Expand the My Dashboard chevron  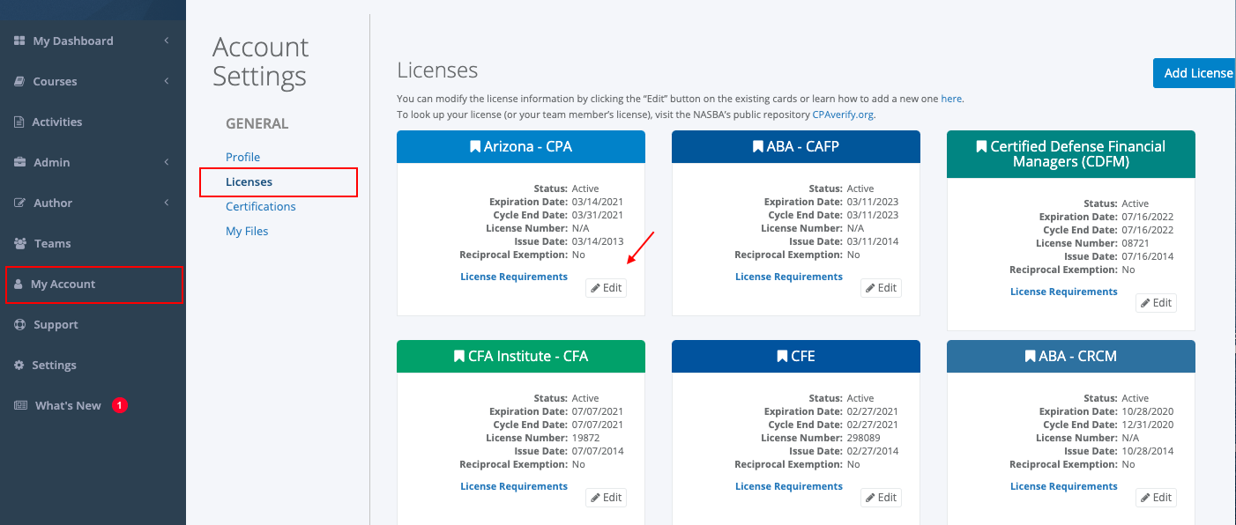[x=167, y=41]
